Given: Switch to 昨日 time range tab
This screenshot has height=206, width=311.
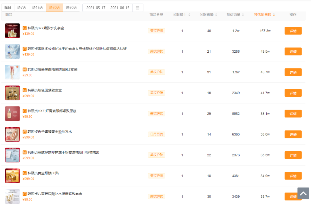Looking at the screenshot, I should [8, 7].
